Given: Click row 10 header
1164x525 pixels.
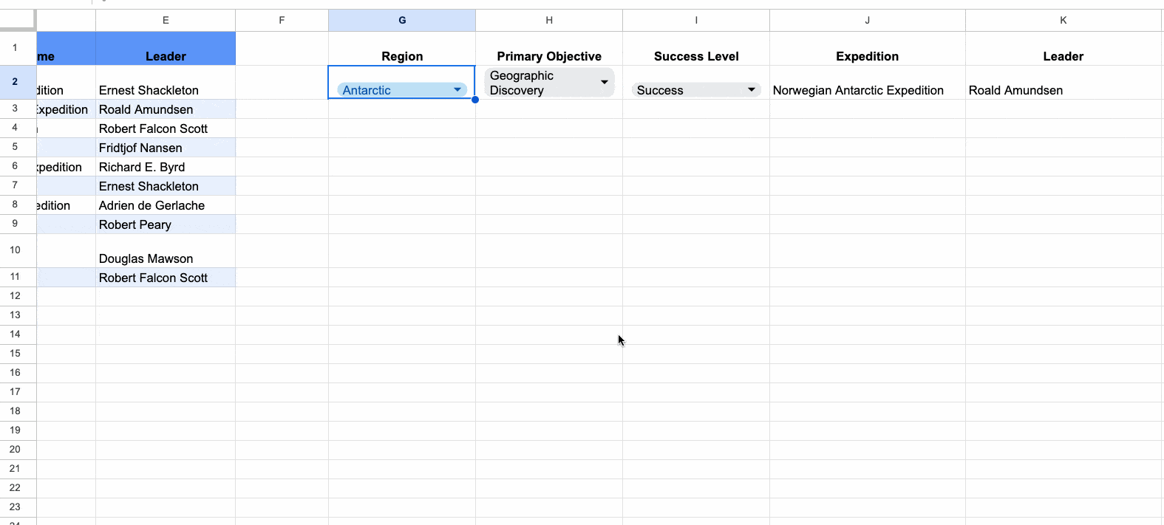Looking at the screenshot, I should (15, 250).
